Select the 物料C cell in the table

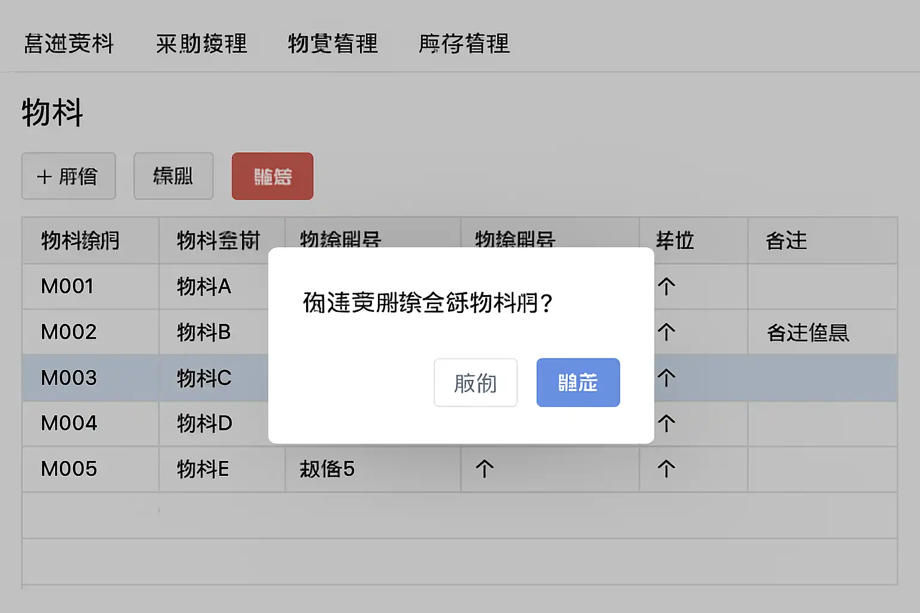204,378
